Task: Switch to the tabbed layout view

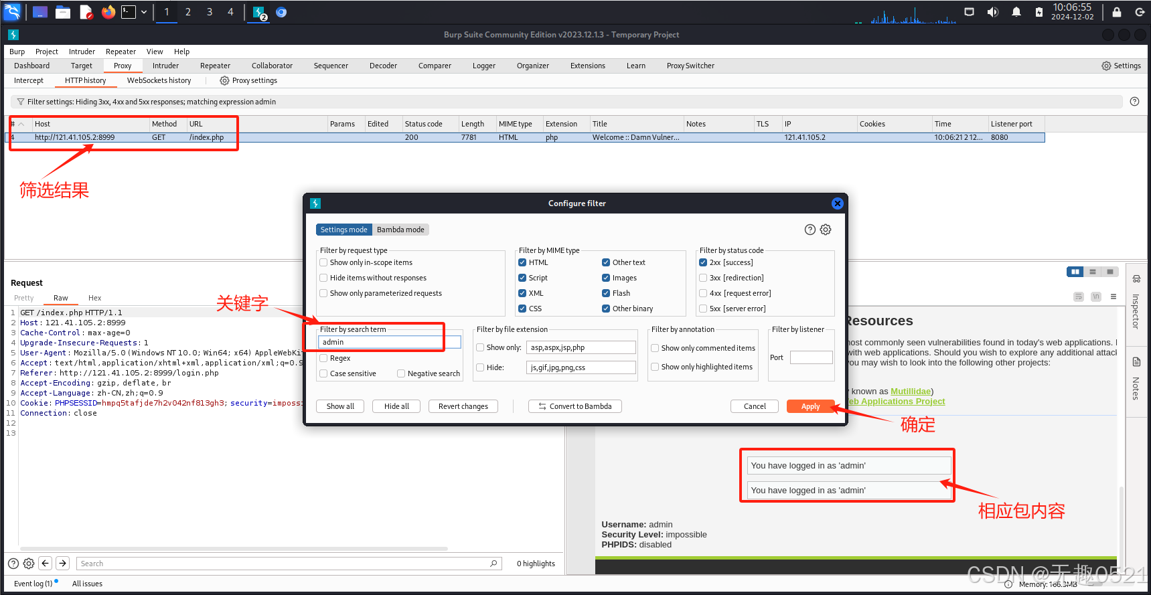Action: coord(1110,272)
